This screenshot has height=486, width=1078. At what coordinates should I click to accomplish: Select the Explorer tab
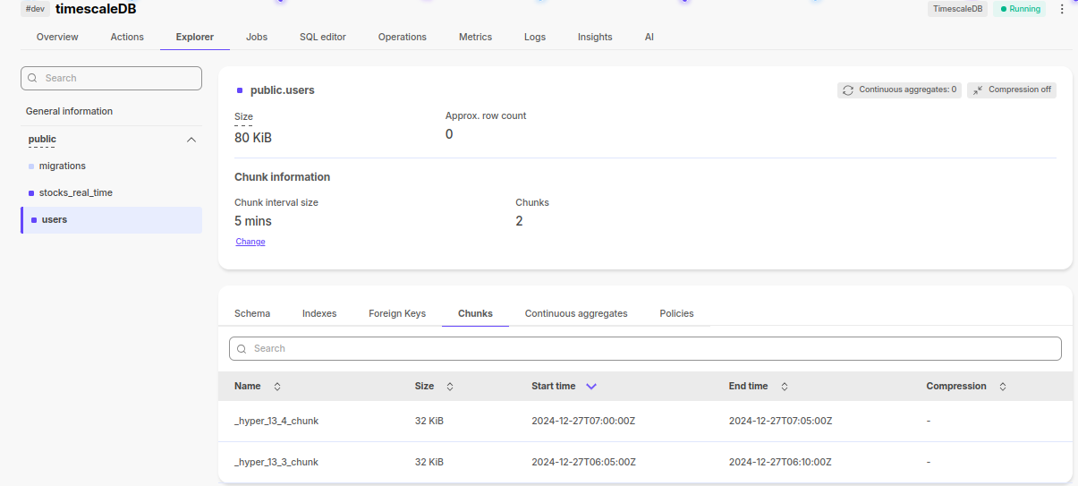[195, 37]
